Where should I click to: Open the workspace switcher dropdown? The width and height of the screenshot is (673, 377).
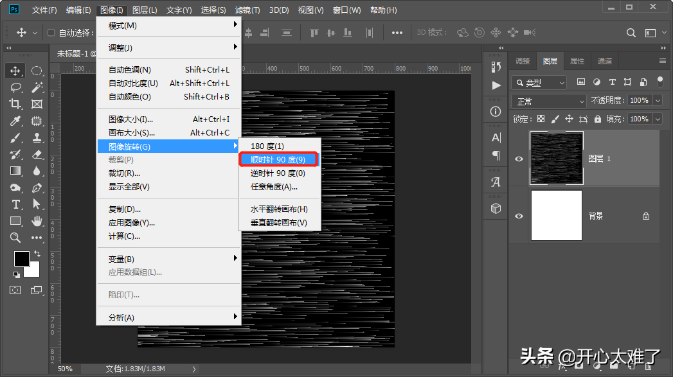654,33
